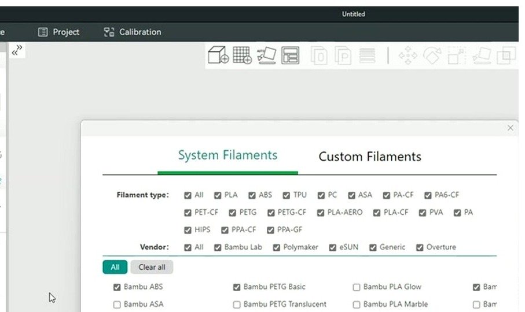Check Bambu PETG Translucent filament
This screenshot has width=525, height=312.
(236, 304)
